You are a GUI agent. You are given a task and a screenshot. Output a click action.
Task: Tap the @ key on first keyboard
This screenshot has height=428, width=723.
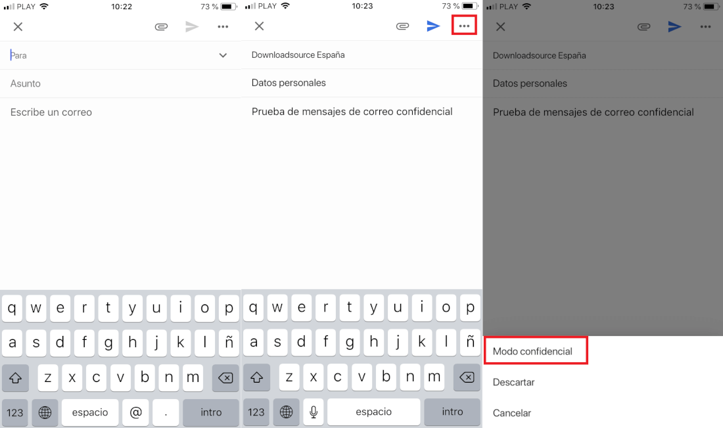(135, 412)
